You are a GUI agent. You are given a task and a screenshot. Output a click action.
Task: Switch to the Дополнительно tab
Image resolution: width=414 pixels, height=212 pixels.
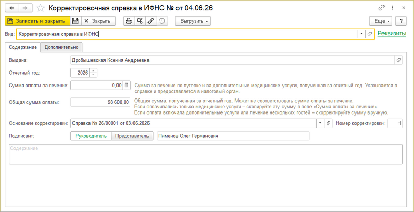[x=61, y=47]
